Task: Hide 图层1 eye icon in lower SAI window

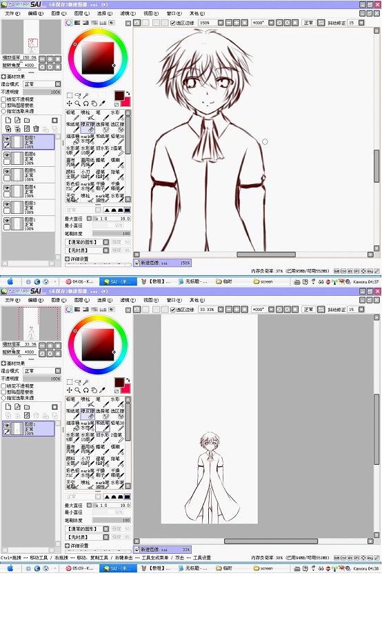Action: (7, 425)
